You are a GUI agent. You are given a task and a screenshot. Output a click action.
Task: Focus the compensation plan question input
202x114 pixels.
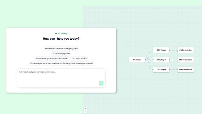tap(61, 78)
